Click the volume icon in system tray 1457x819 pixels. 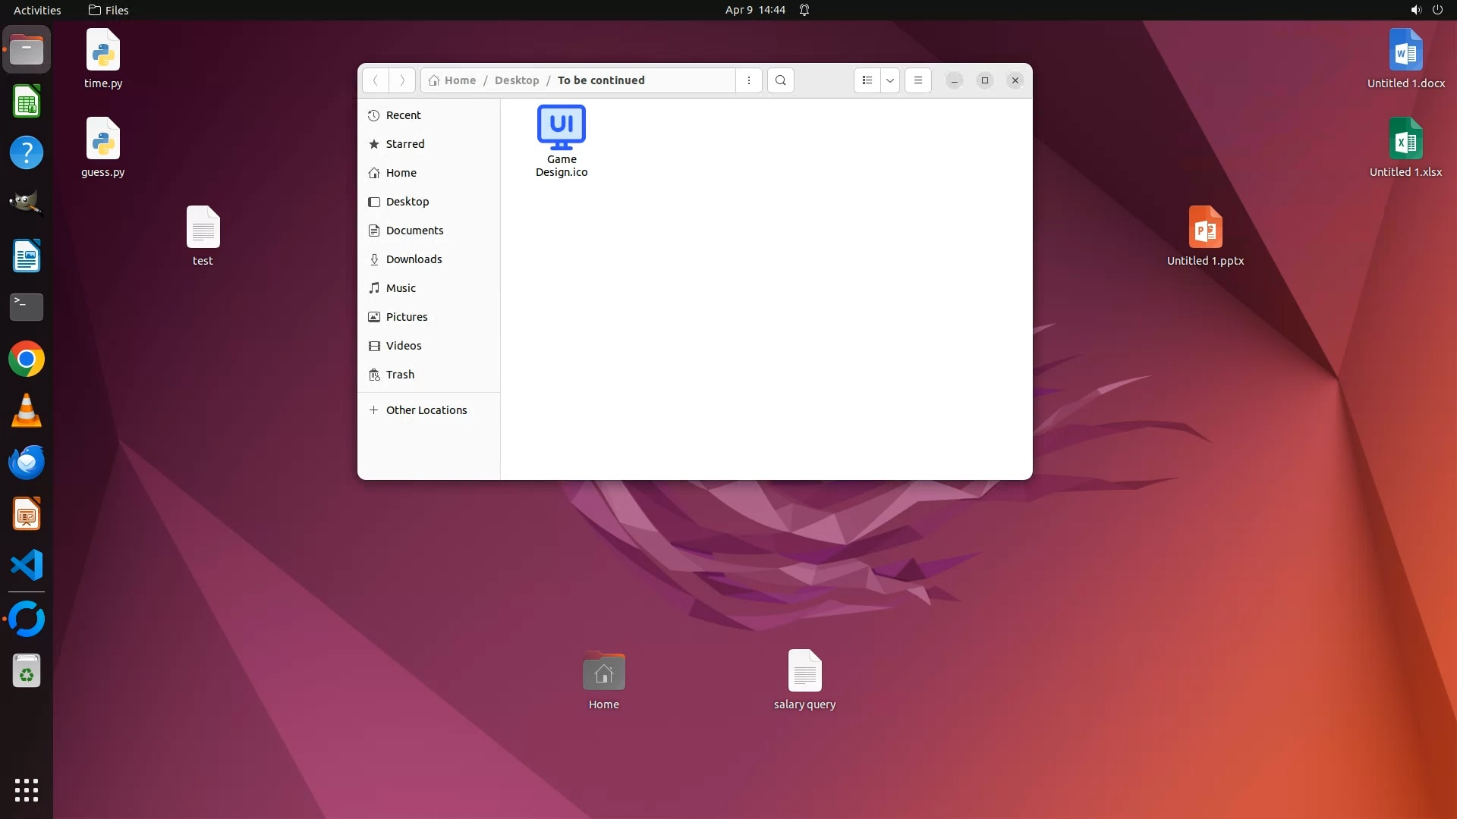(1415, 10)
